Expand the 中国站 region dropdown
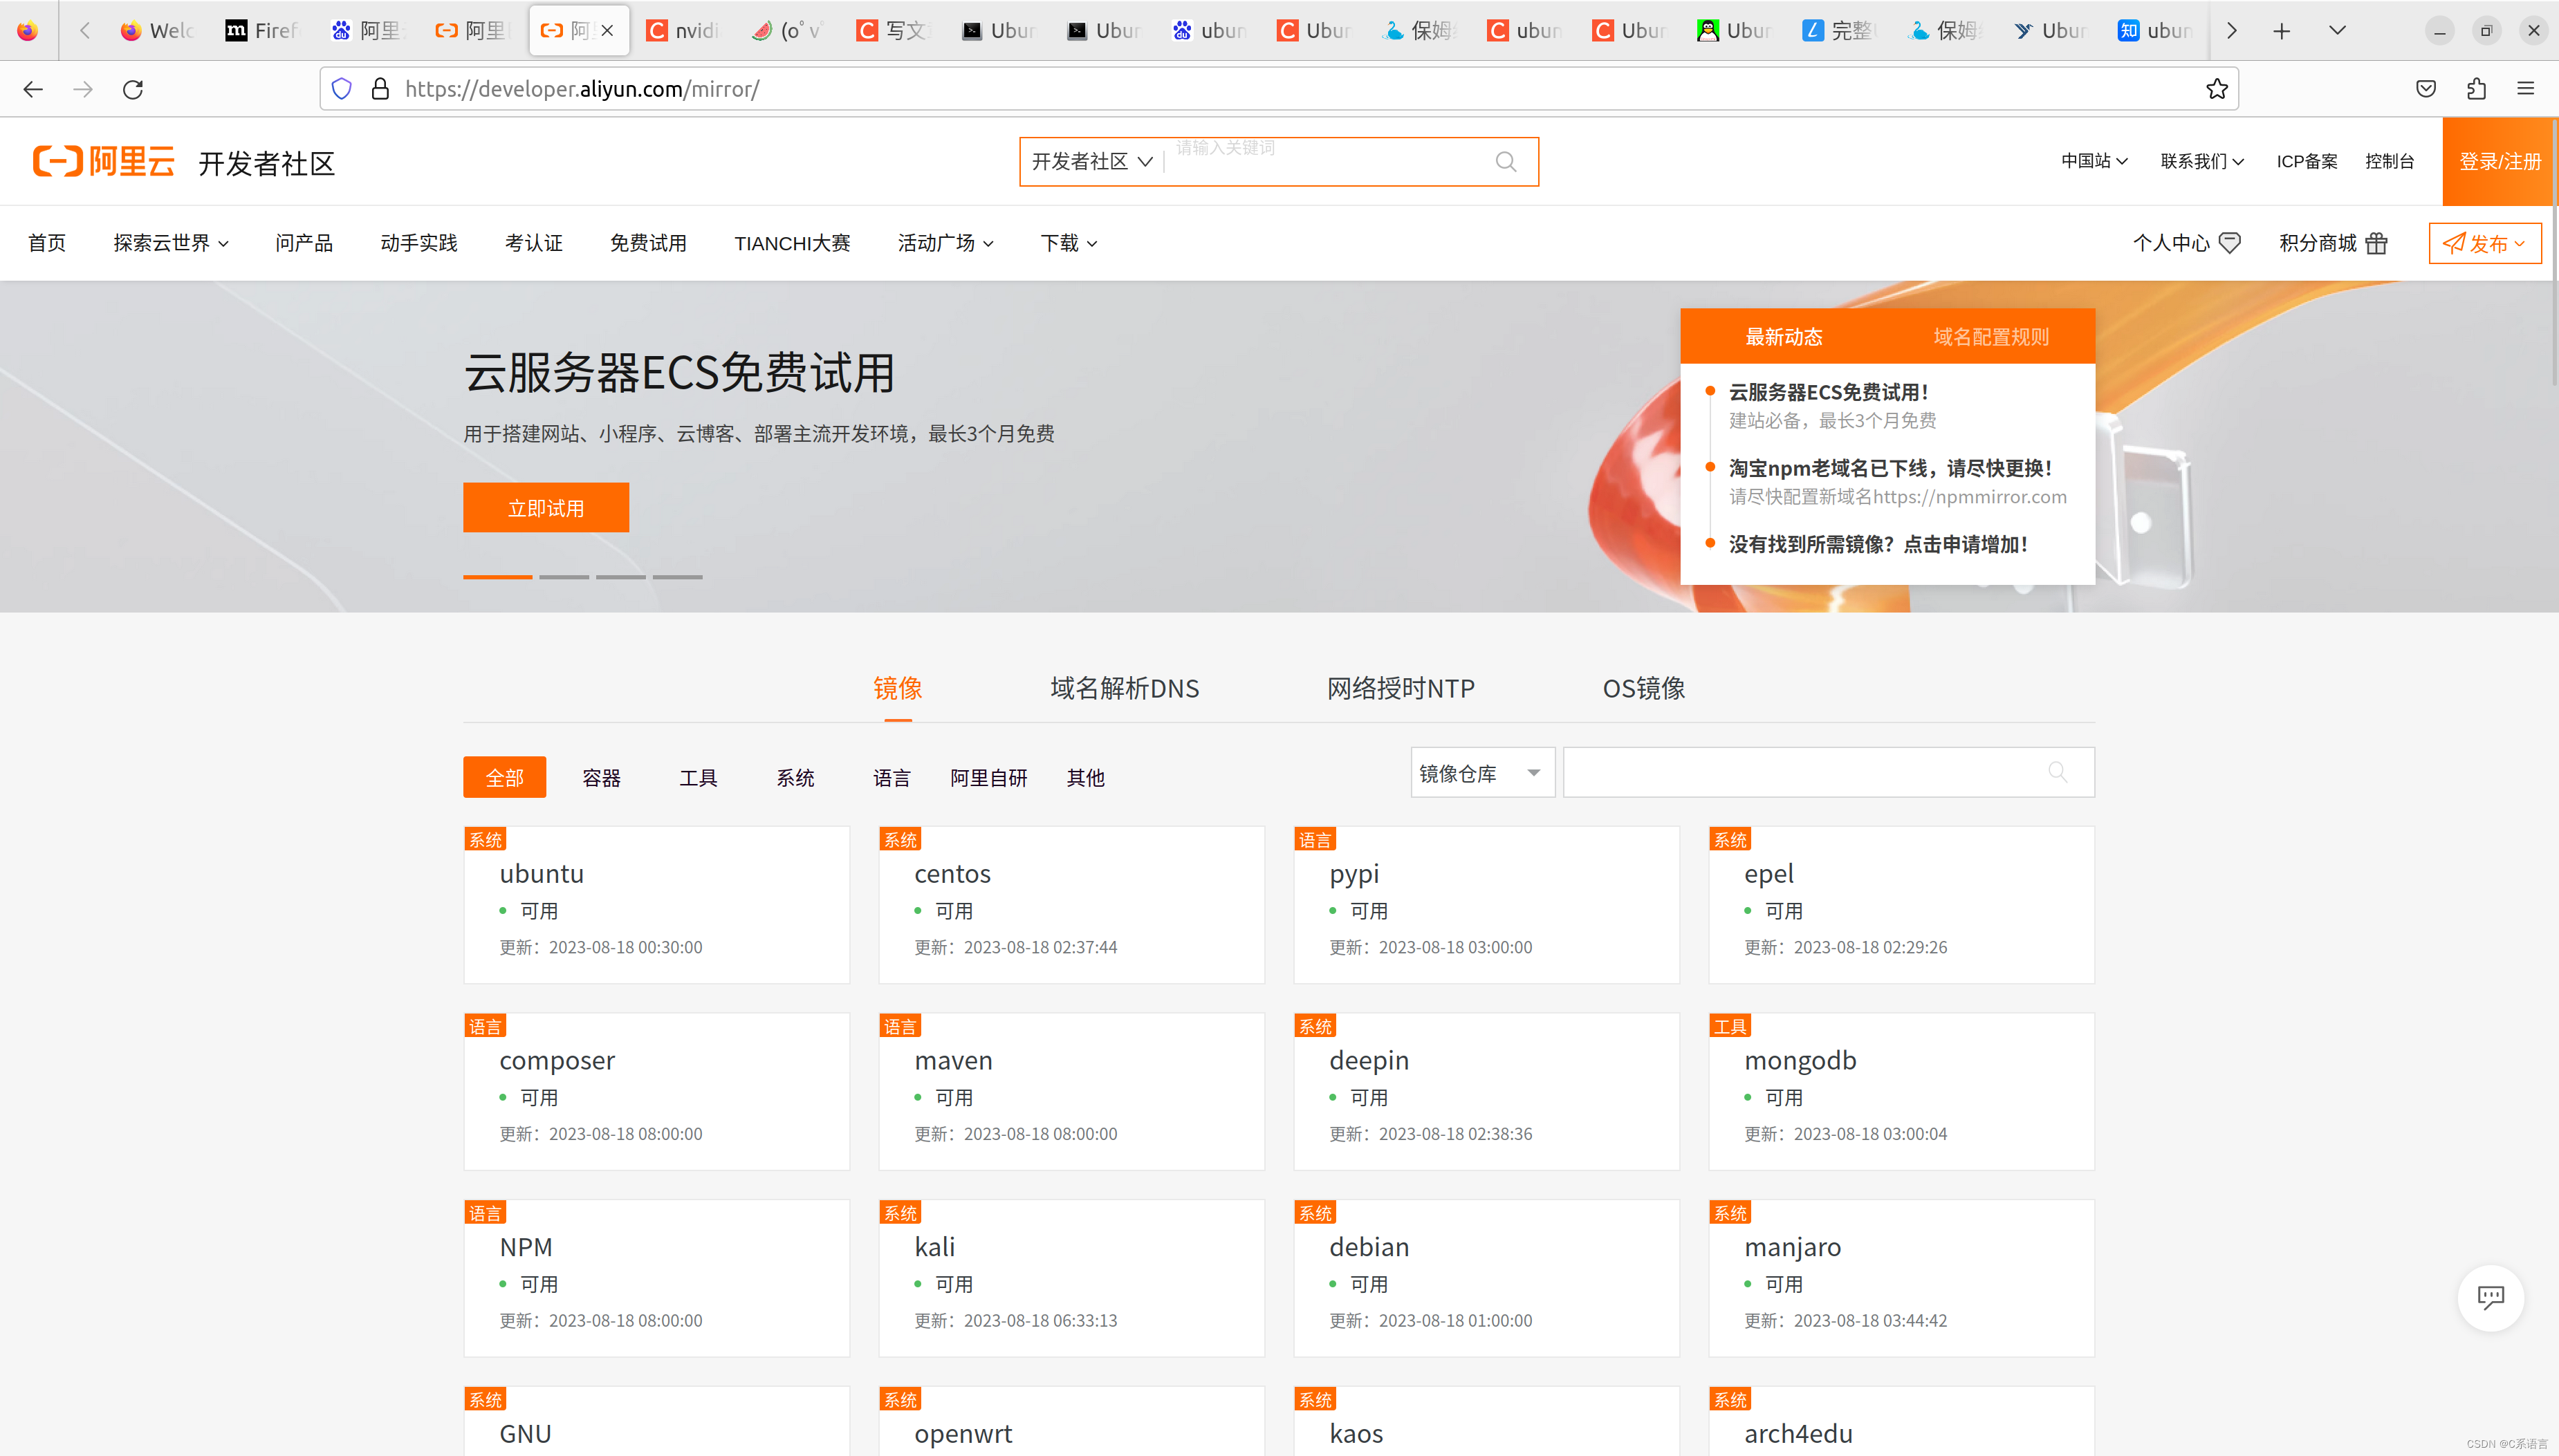 pyautogui.click(x=2094, y=161)
